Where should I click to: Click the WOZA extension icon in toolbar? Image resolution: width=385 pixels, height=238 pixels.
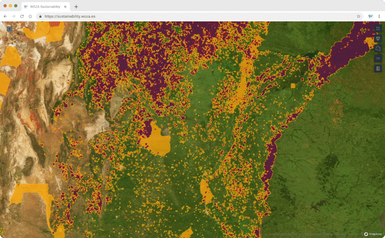pyautogui.click(x=371, y=16)
